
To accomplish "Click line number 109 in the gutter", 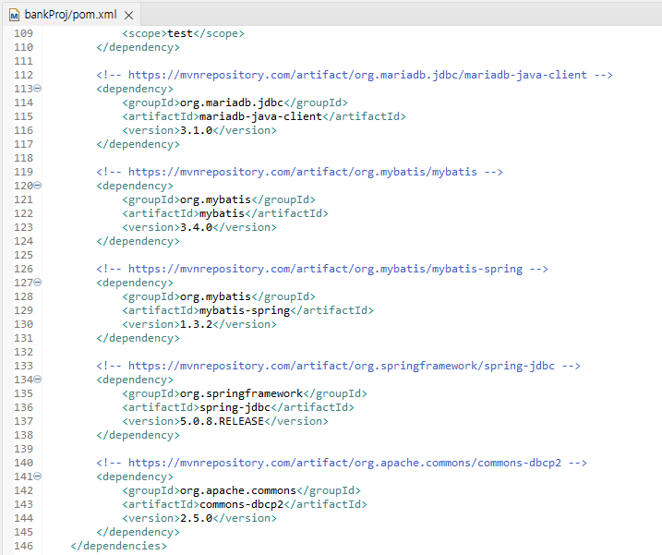I will [23, 33].
